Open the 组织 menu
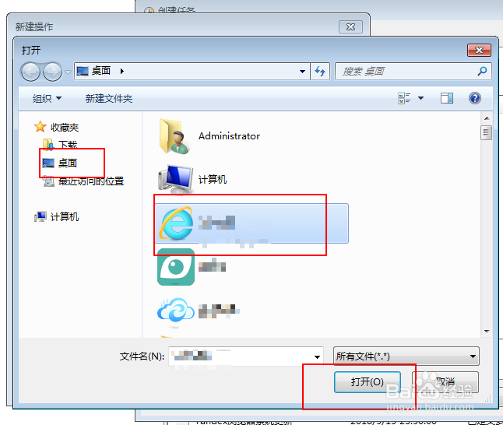 tap(47, 99)
